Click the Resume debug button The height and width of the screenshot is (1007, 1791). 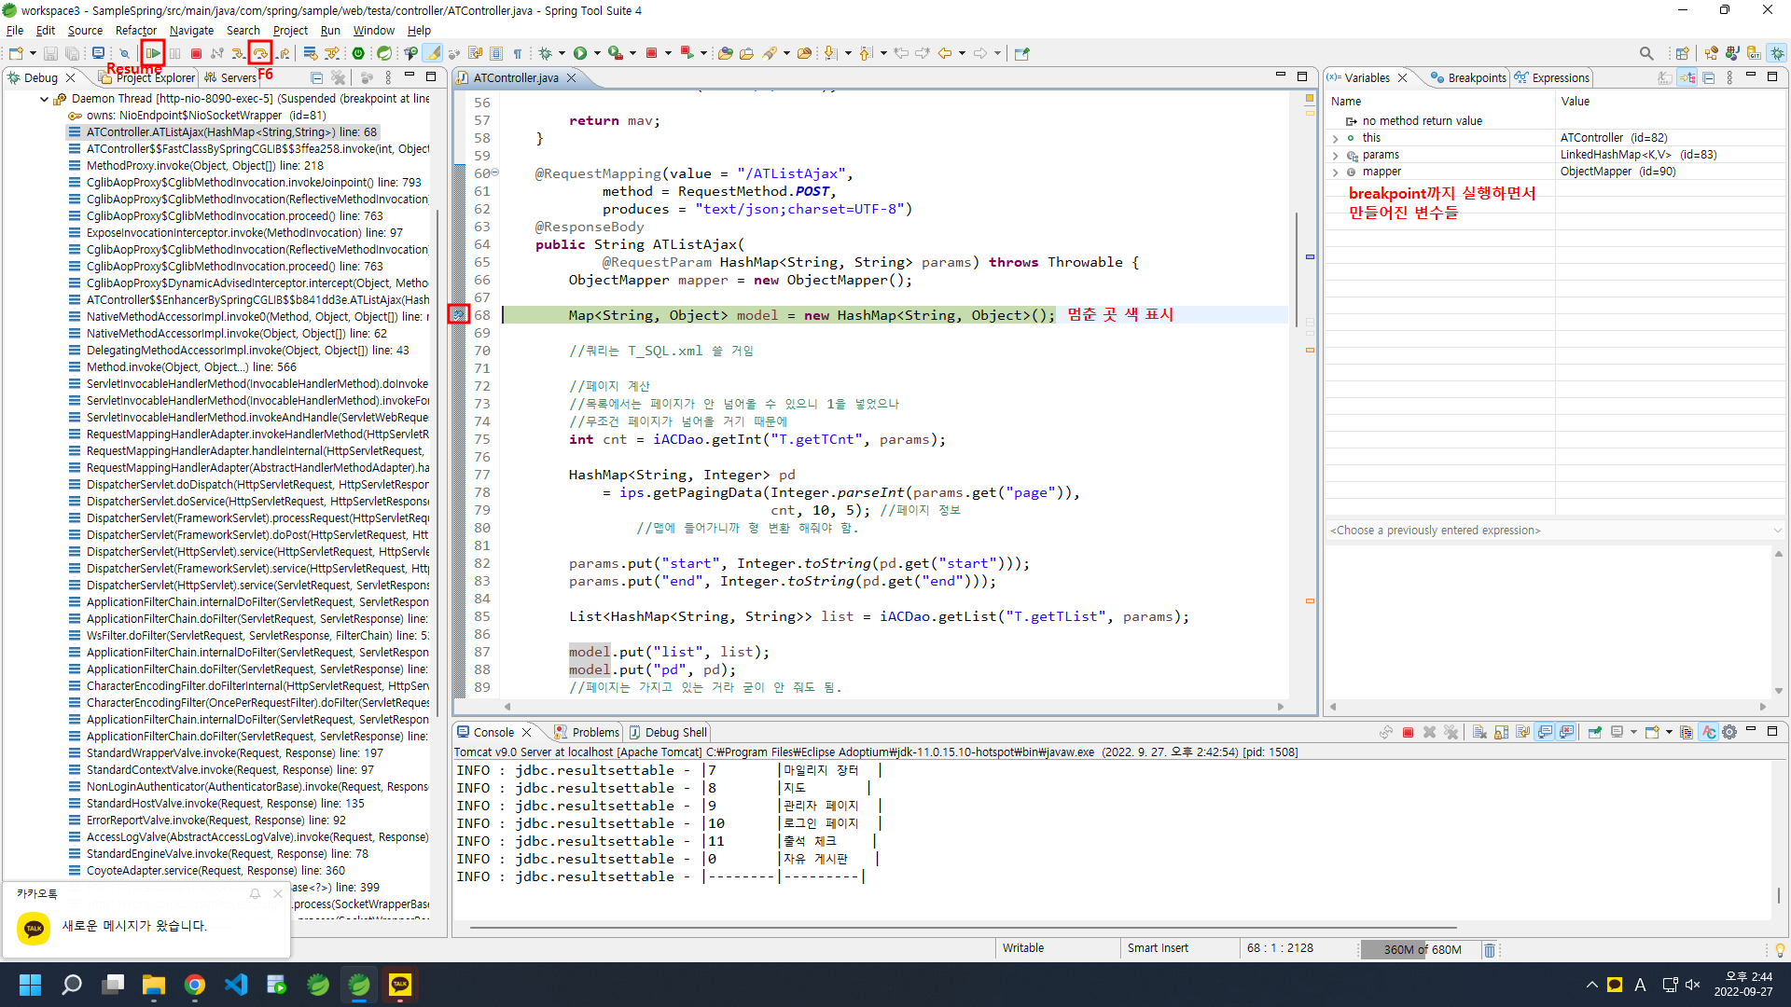152,53
